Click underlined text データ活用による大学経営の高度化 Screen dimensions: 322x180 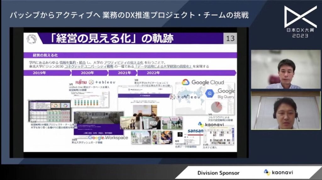click(164, 66)
